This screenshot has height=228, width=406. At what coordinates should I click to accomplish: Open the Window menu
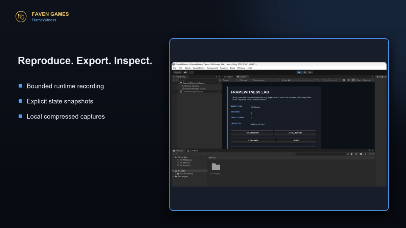241,68
